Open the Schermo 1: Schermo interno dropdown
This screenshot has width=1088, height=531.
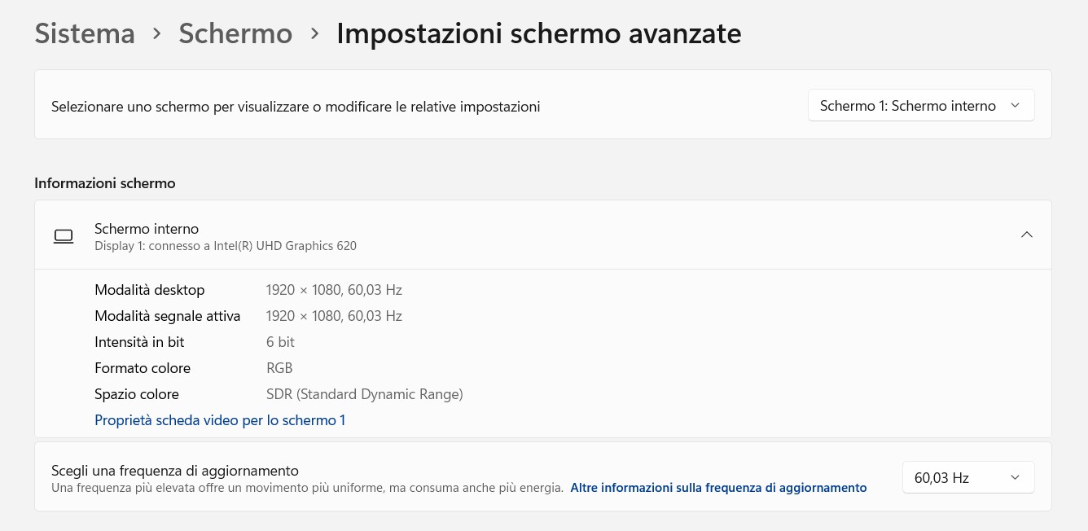tap(921, 106)
